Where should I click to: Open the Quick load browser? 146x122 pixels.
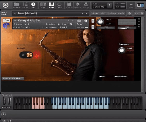click(59, 5)
